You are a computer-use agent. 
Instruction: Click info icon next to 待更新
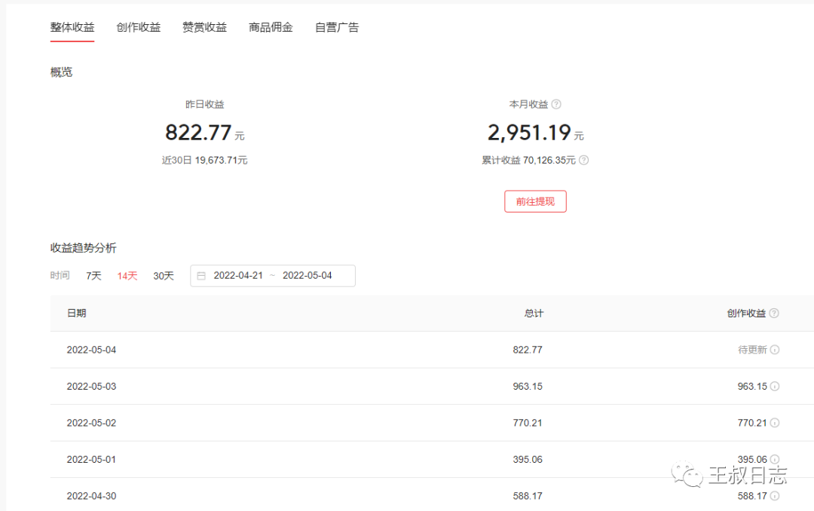pyautogui.click(x=775, y=350)
